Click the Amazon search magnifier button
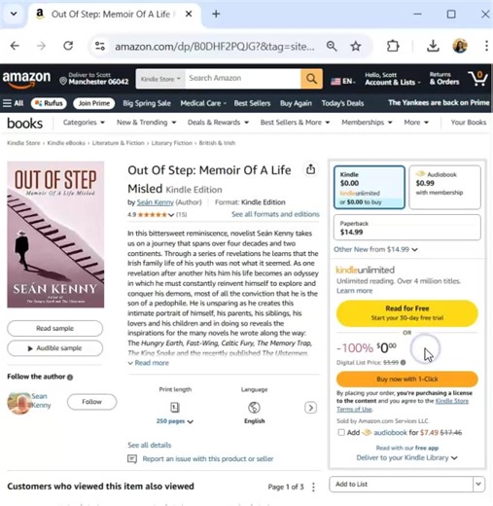 pos(311,79)
